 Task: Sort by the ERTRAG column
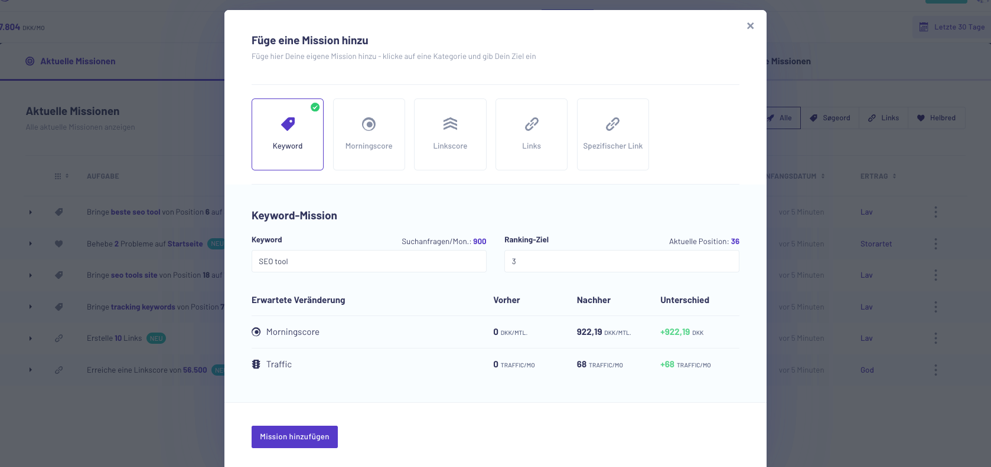coord(878,176)
